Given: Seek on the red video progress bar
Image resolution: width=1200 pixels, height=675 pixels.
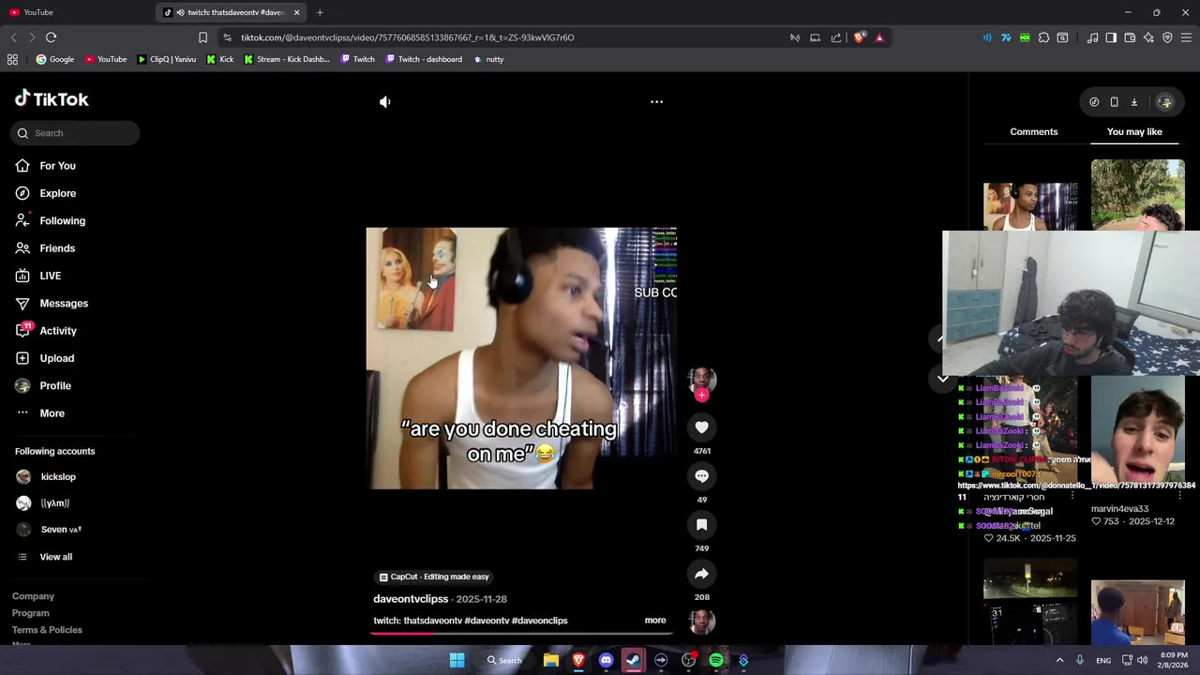Looking at the screenshot, I should pyautogui.click(x=521, y=633).
